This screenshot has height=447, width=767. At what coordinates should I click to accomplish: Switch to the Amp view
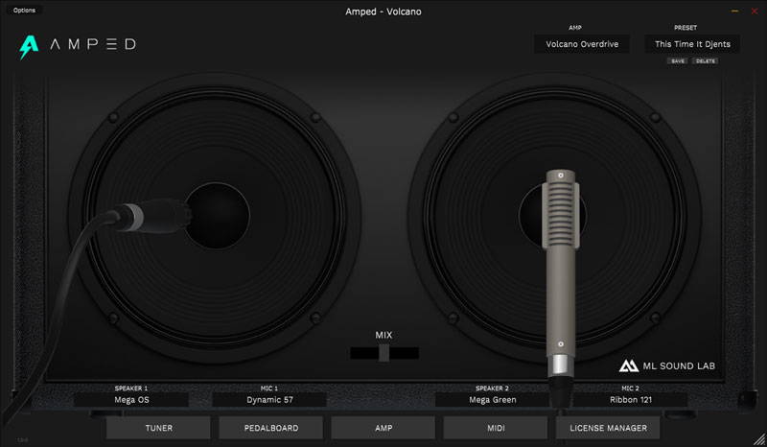(383, 428)
